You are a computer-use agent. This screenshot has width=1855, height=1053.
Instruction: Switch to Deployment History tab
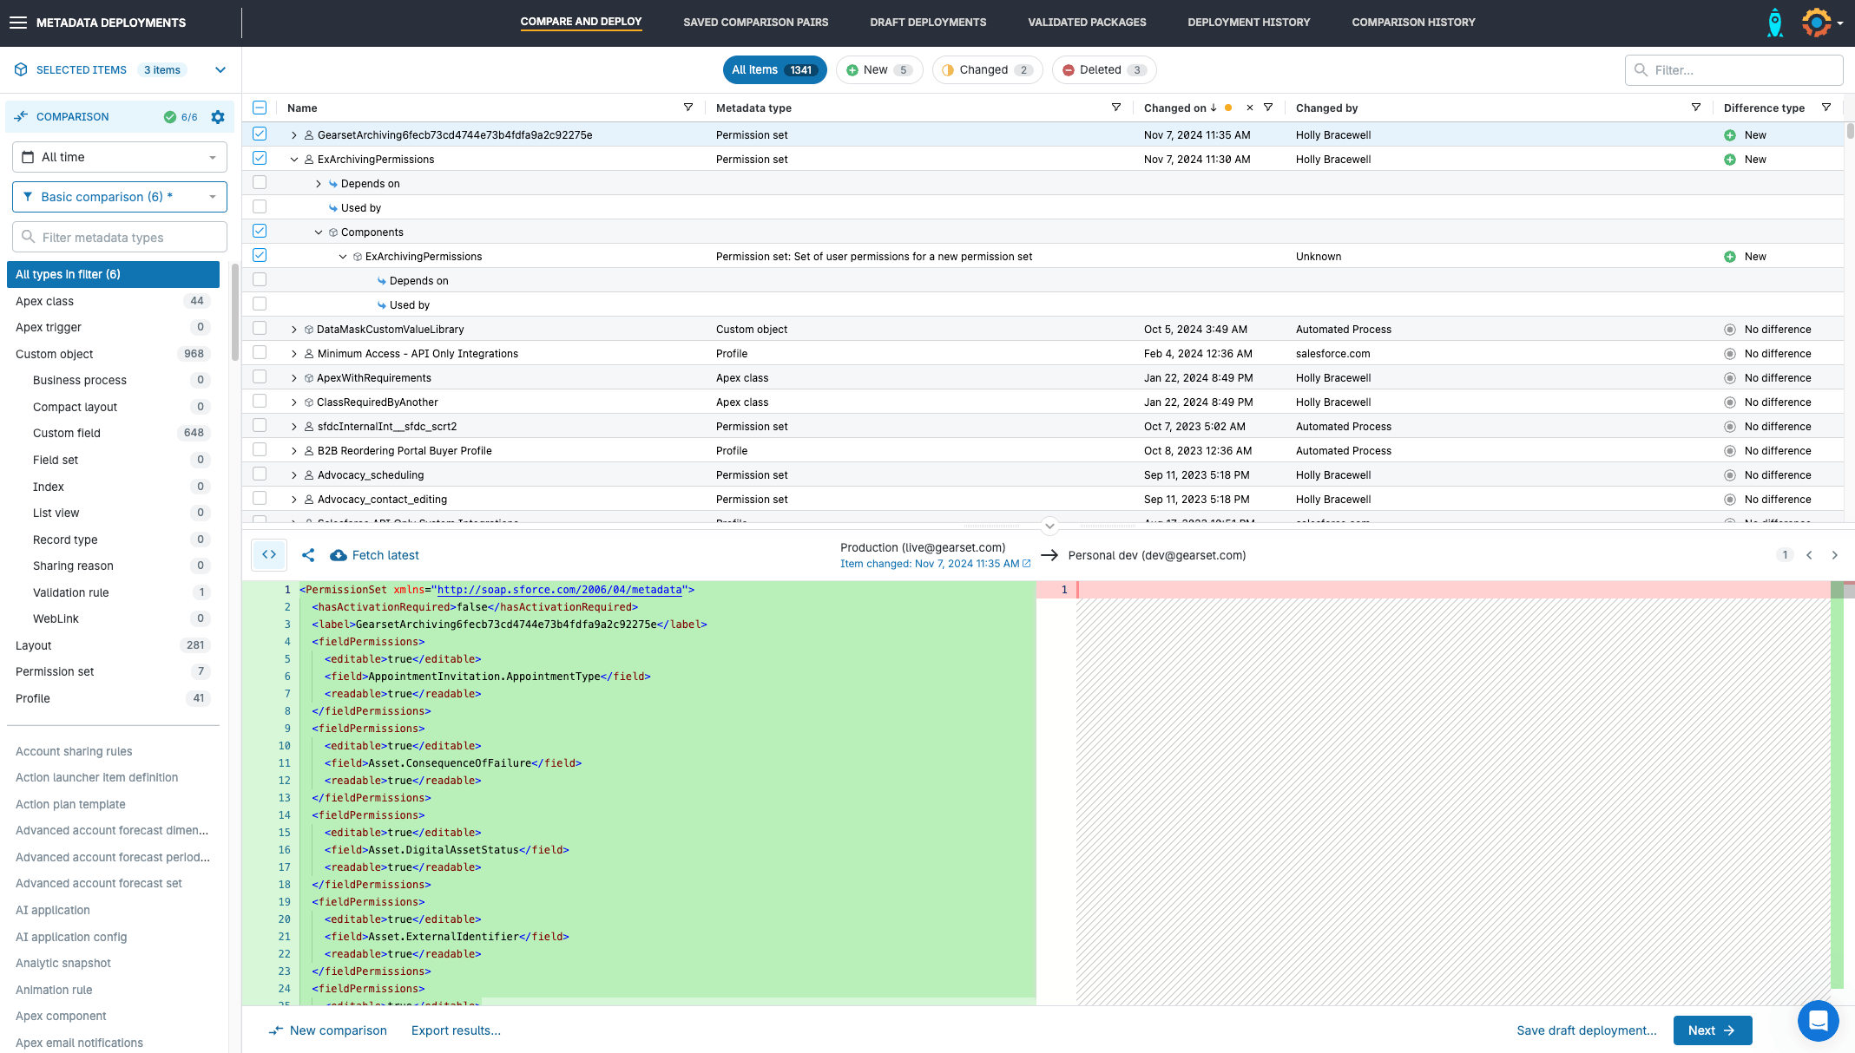click(1248, 23)
